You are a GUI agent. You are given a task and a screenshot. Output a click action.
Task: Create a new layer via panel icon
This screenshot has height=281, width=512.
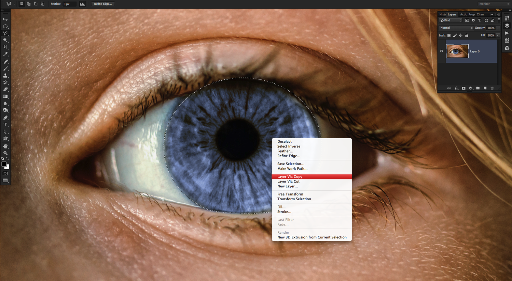[485, 88]
